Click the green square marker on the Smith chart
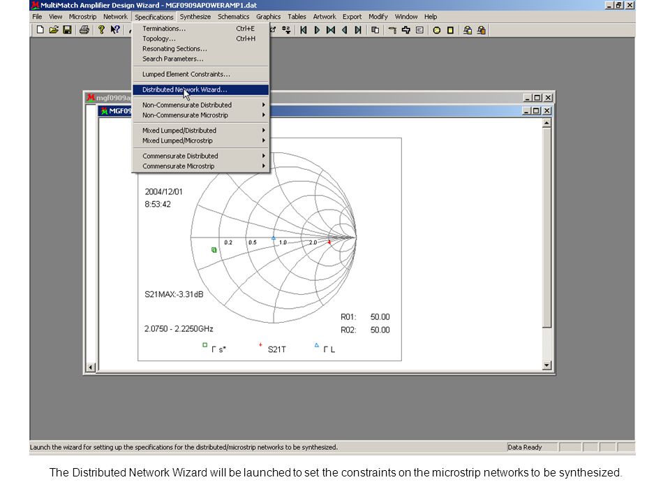The width and height of the screenshot is (670, 503). (x=214, y=250)
